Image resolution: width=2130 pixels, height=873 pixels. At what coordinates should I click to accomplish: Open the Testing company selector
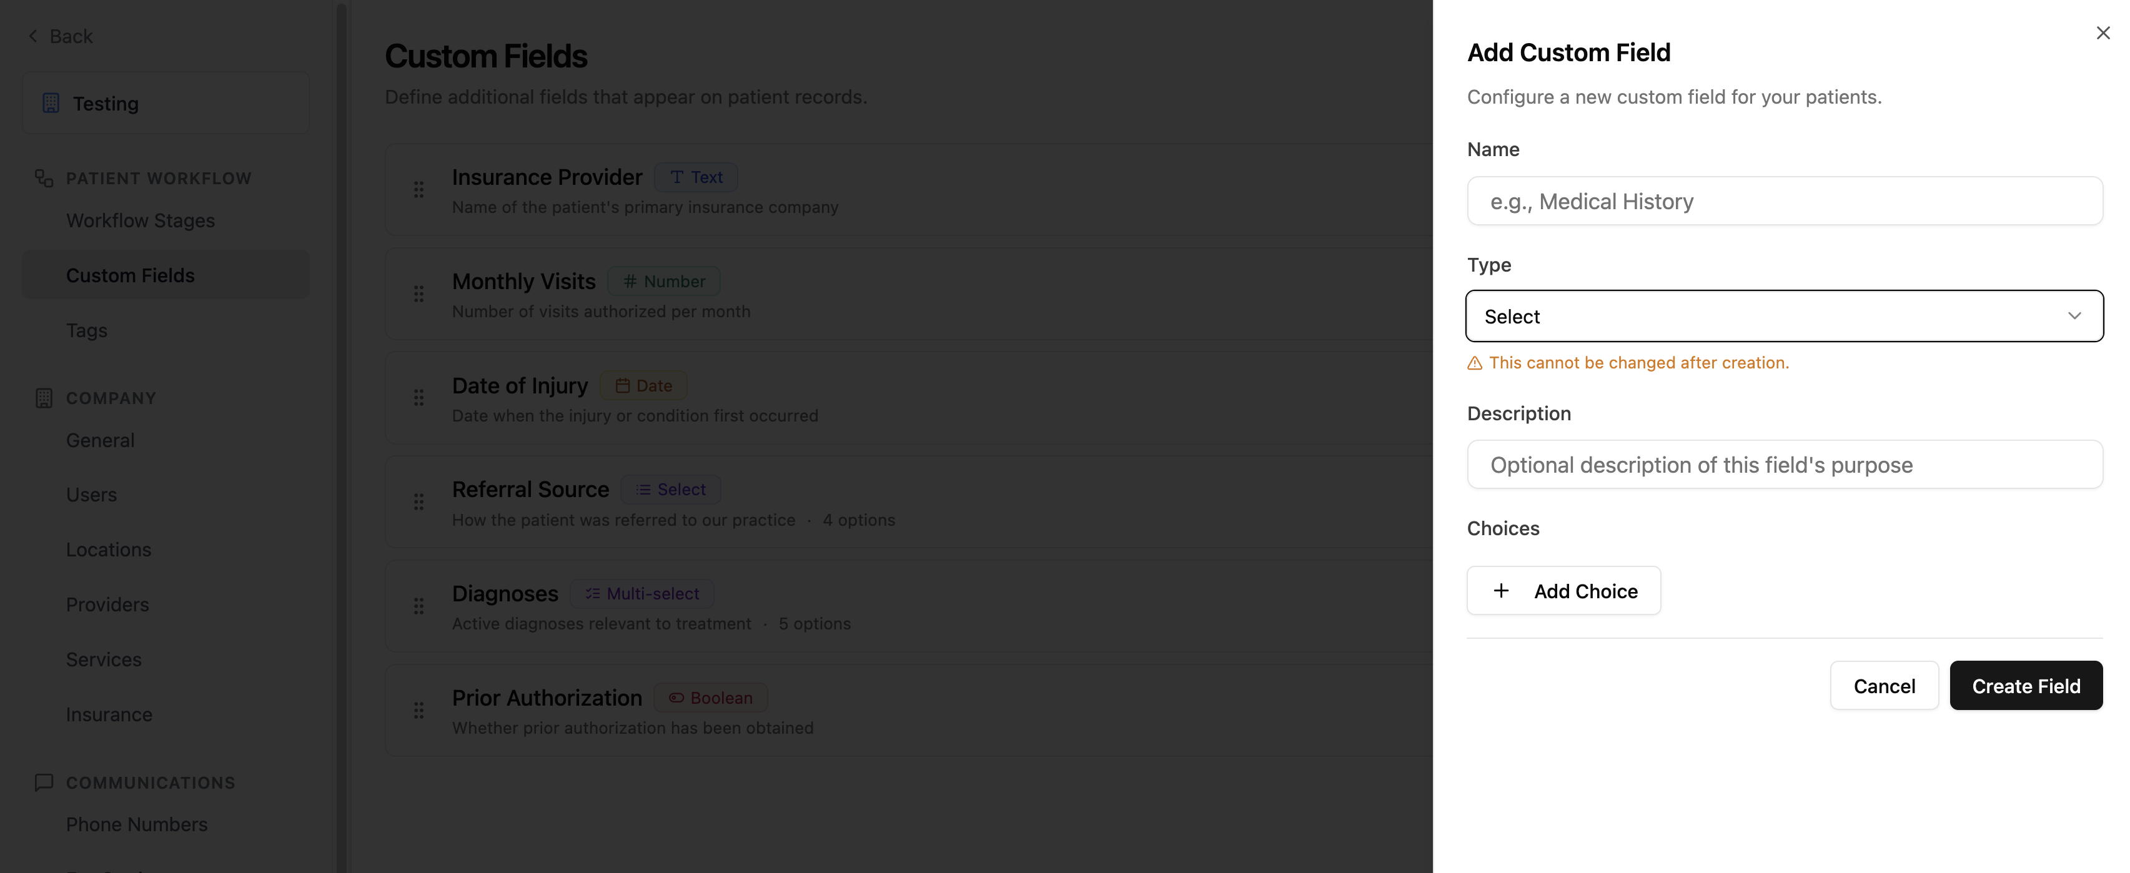click(166, 103)
